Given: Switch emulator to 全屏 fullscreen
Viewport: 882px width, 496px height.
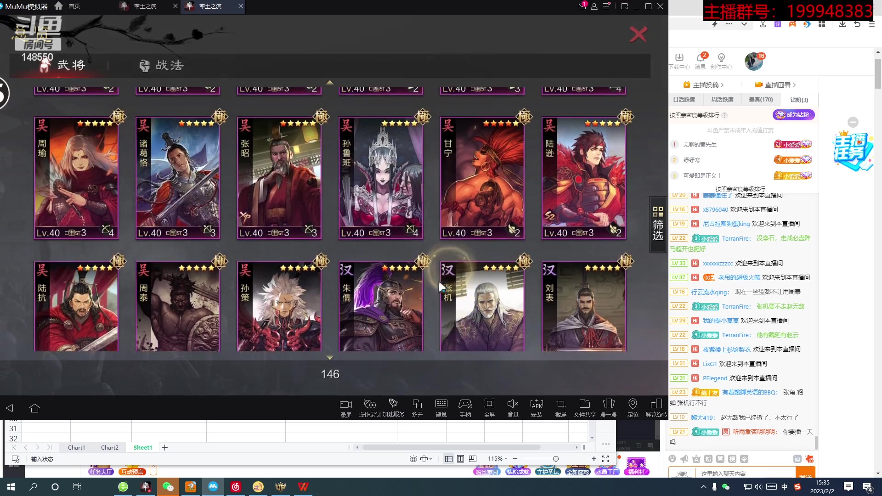Looking at the screenshot, I should 489,408.
